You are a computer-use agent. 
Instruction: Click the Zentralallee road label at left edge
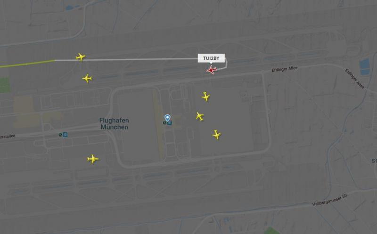tap(8, 137)
